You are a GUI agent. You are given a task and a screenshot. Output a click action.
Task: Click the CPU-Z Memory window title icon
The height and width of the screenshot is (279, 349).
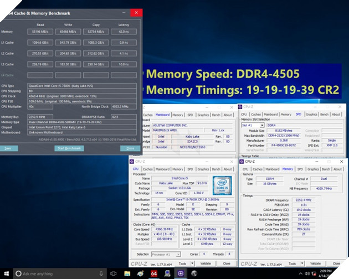point(242,162)
